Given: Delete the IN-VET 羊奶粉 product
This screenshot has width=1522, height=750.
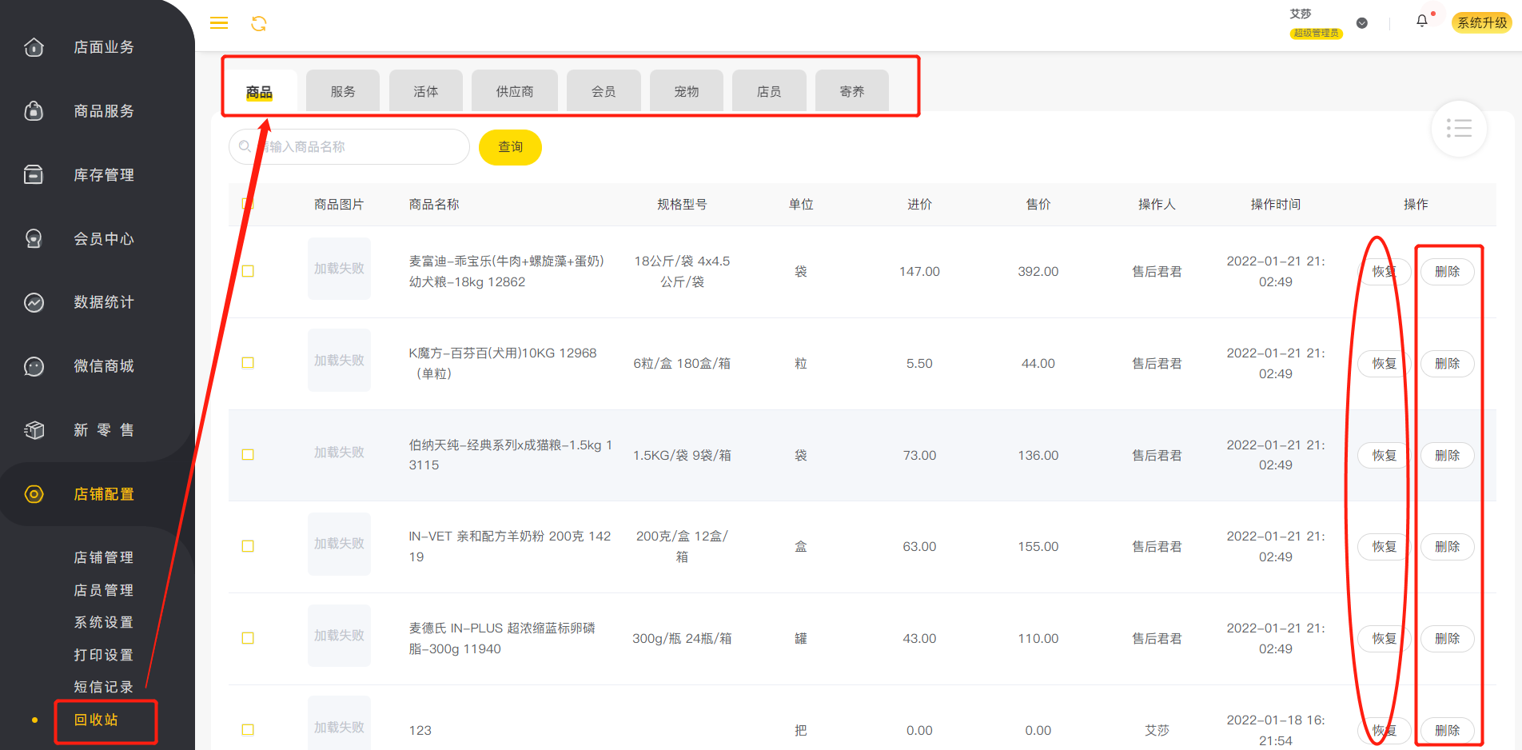Looking at the screenshot, I should [1447, 547].
